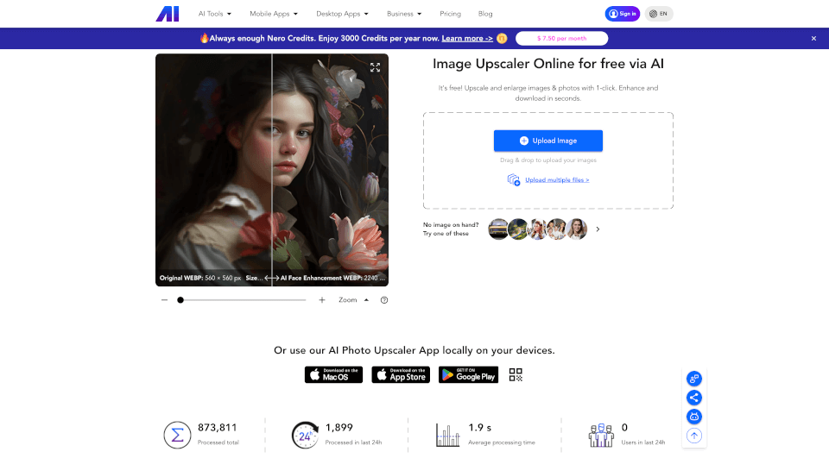Close the promotional credits banner
This screenshot has height=458, width=829.
pyautogui.click(x=813, y=39)
